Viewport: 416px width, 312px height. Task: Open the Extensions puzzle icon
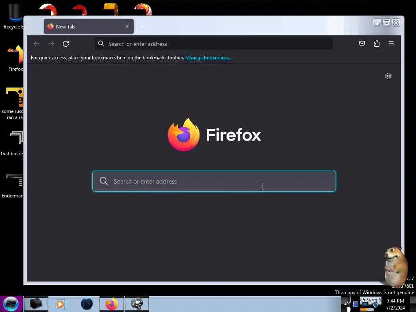(377, 43)
